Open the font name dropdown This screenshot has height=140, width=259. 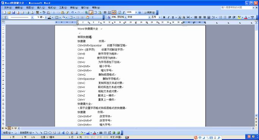[149, 17]
